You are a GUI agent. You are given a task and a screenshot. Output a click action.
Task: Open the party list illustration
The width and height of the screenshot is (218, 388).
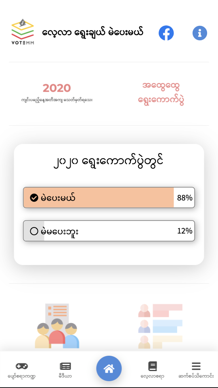click(160, 326)
